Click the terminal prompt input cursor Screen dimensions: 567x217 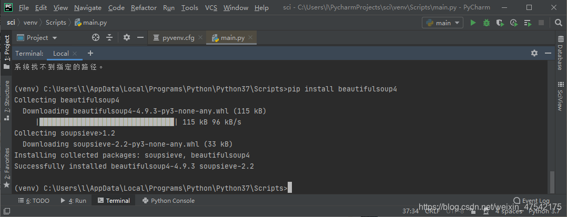(x=290, y=188)
